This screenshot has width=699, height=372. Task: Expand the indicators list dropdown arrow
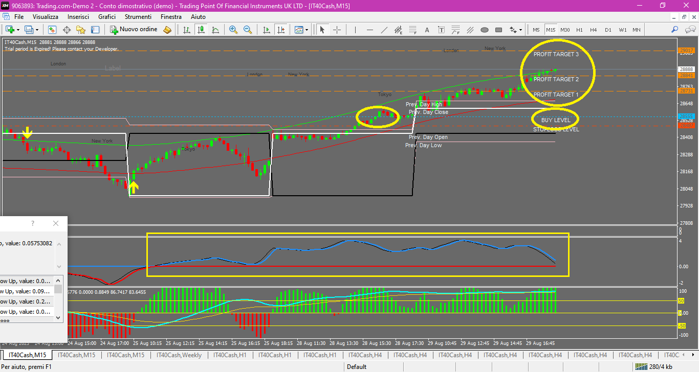click(x=307, y=30)
